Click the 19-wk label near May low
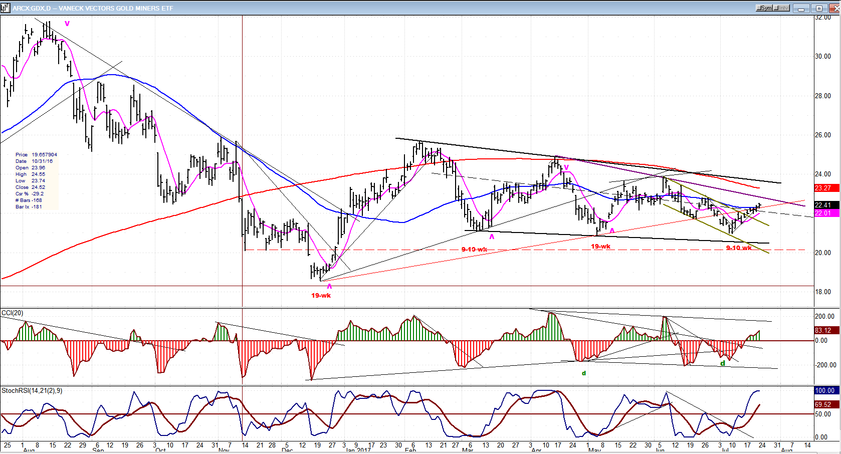The height and width of the screenshot is (454, 841). 600,247
